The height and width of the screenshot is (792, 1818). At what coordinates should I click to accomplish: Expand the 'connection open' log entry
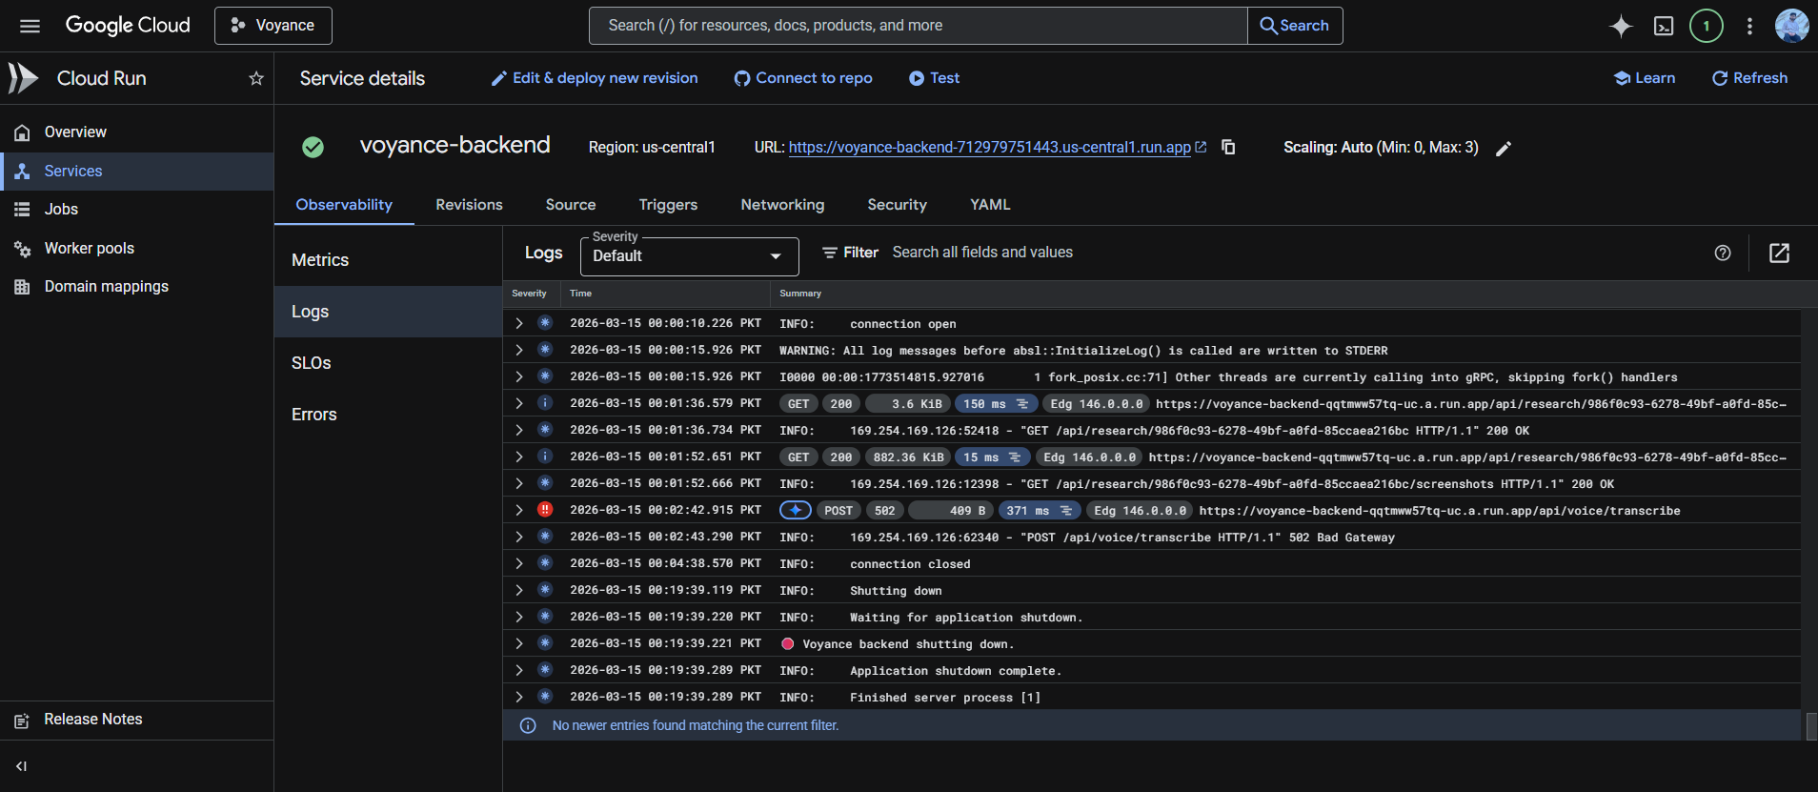pos(519,323)
